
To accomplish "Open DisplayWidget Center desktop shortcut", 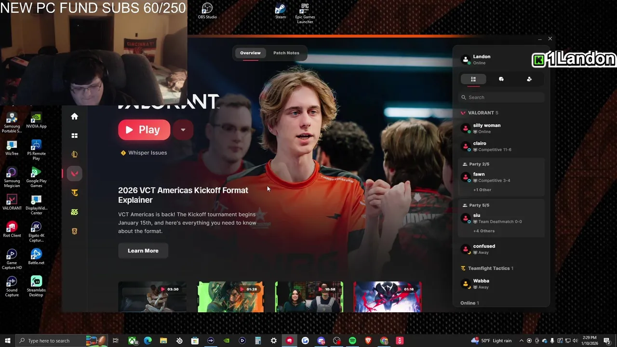I will pyautogui.click(x=36, y=205).
